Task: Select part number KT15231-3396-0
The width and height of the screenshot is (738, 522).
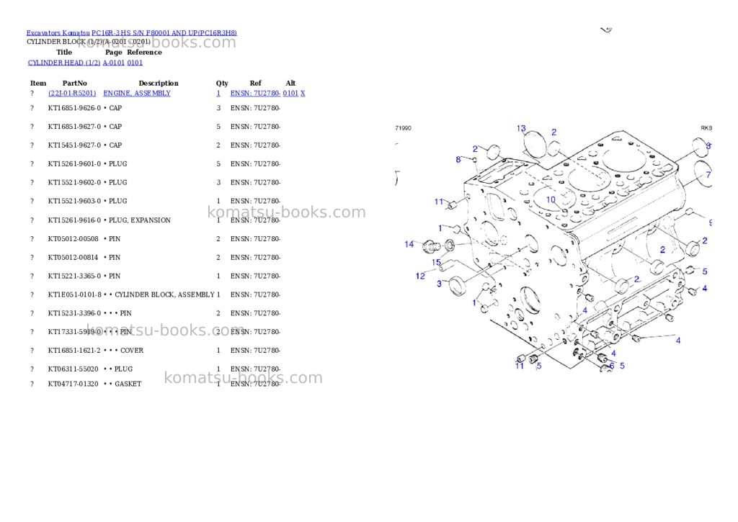Action: coord(74,313)
